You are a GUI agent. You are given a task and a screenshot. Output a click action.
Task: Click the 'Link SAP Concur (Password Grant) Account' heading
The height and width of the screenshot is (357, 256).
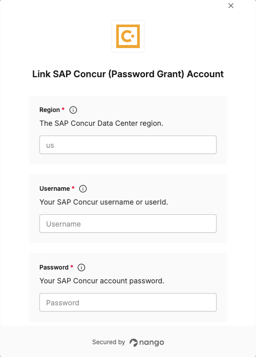128,74
